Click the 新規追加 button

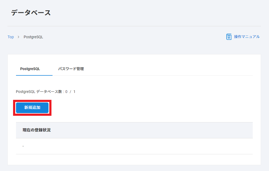point(32,108)
